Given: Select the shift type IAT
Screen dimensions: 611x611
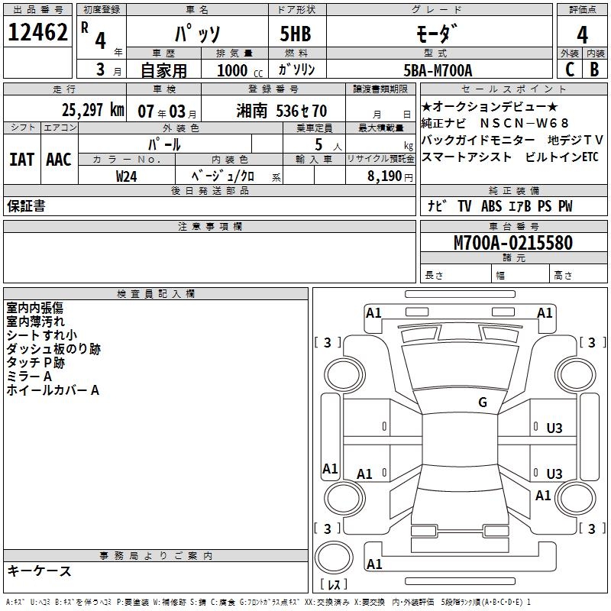Looking at the screenshot, I should [x=22, y=160].
